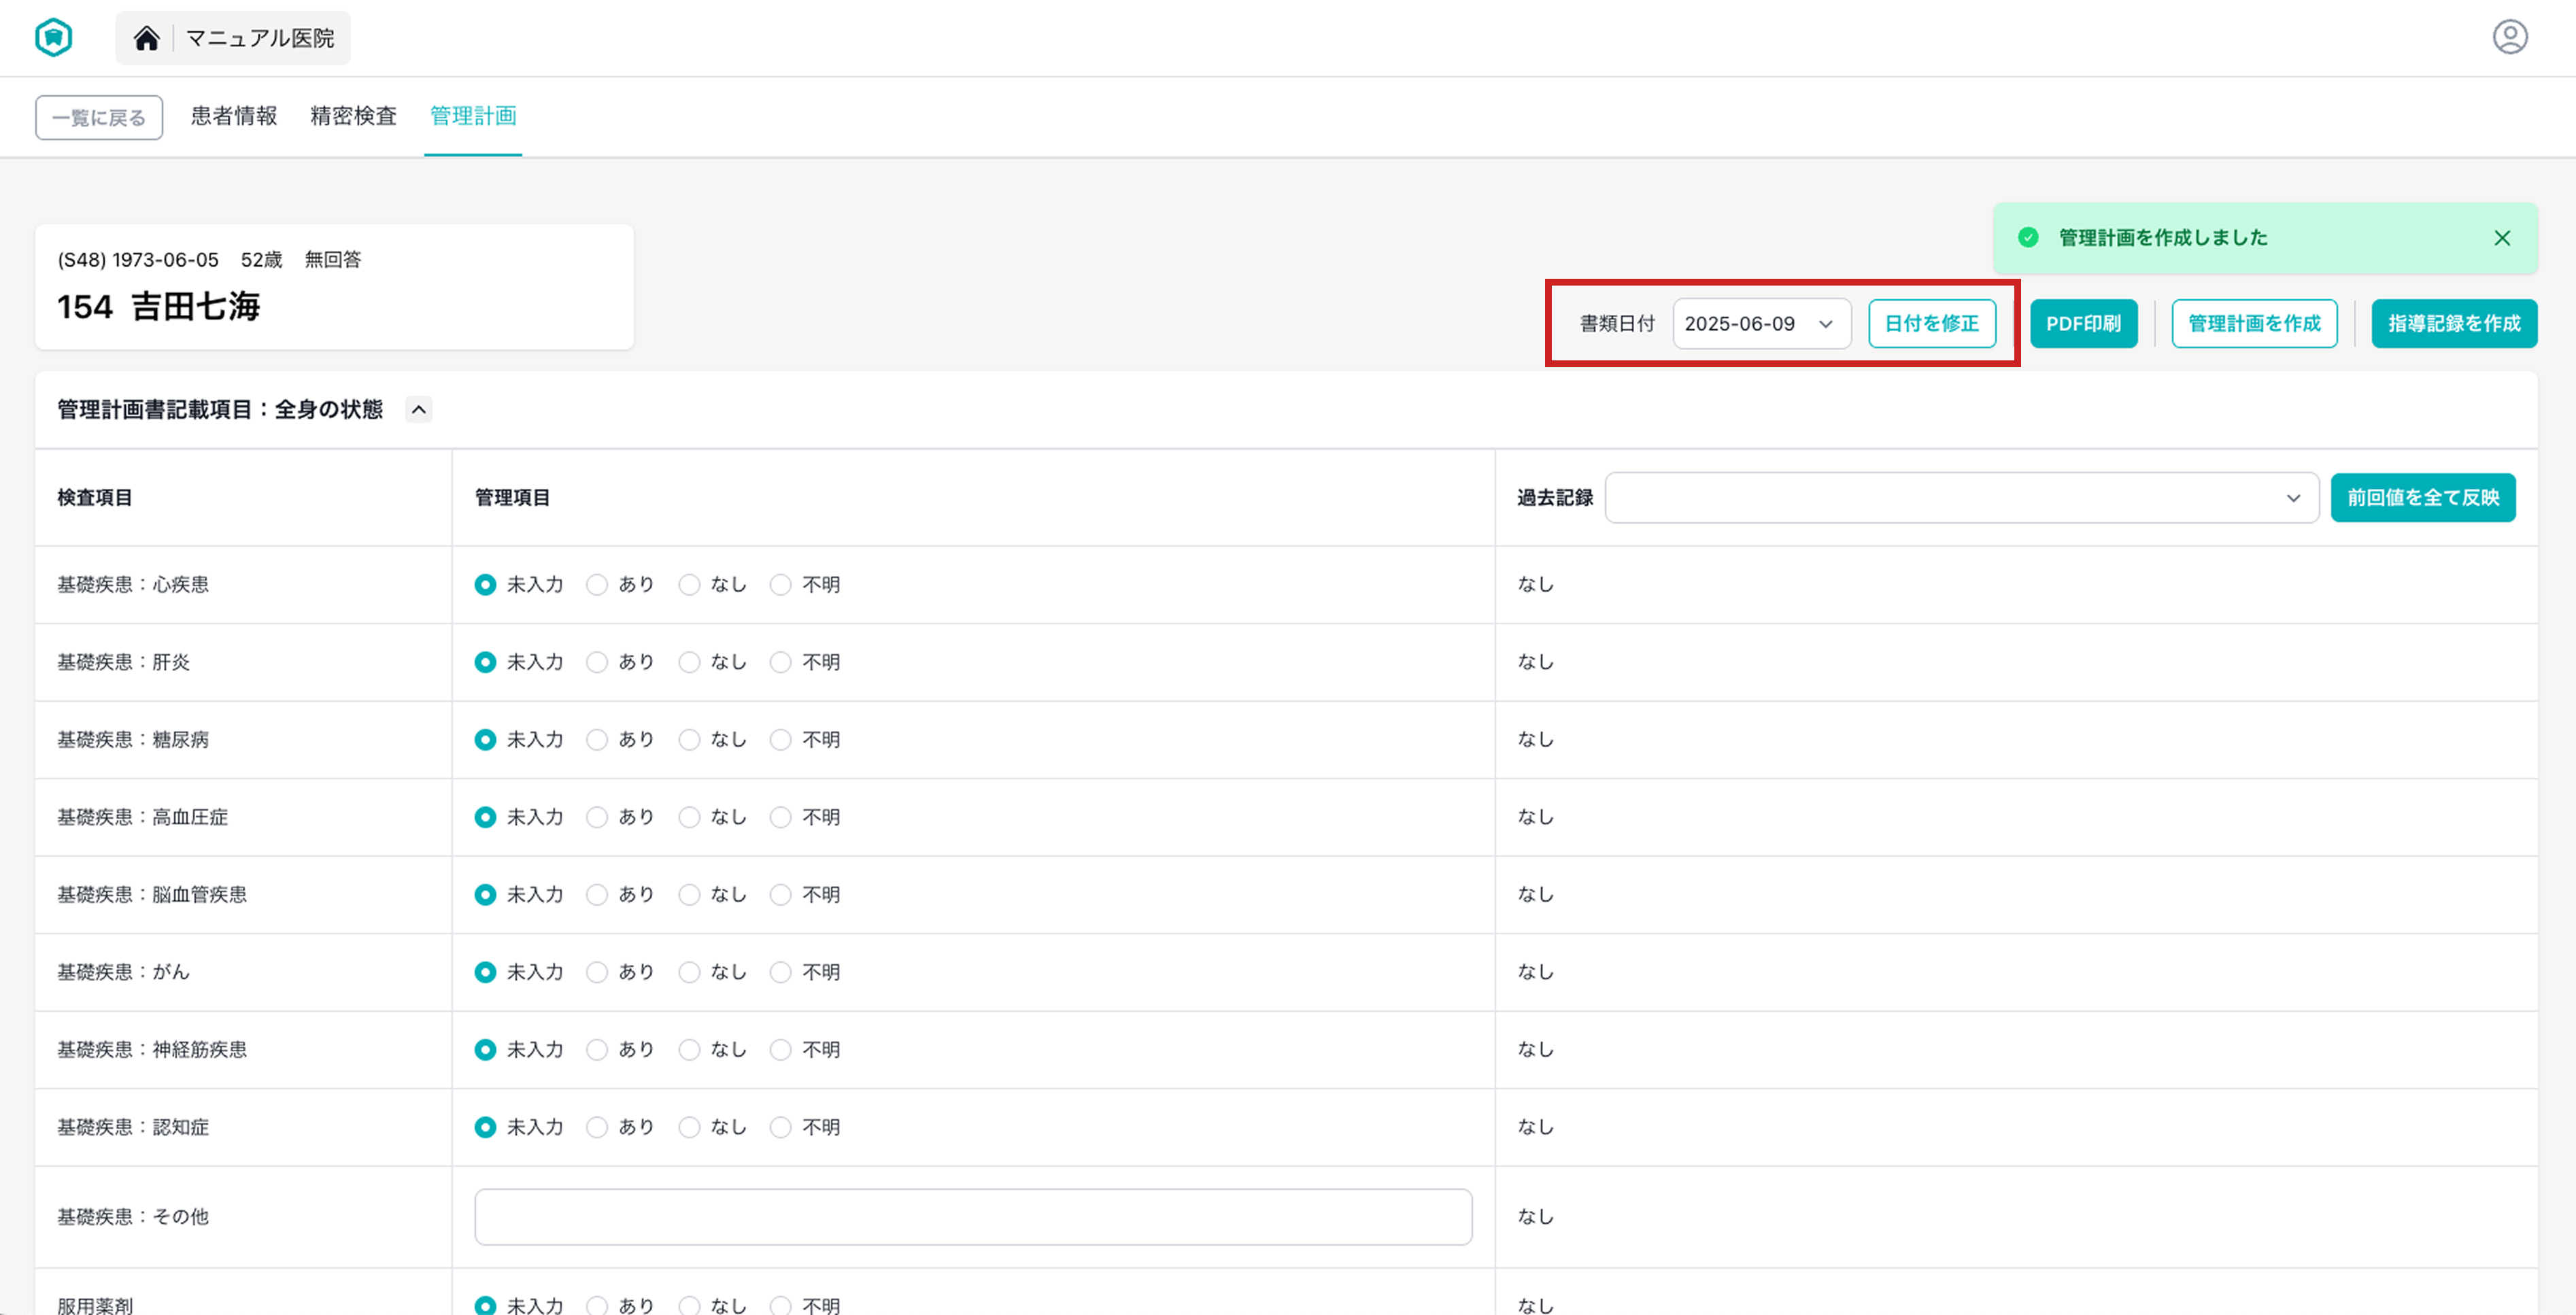Click the 管理計画を作成 button

2254,324
